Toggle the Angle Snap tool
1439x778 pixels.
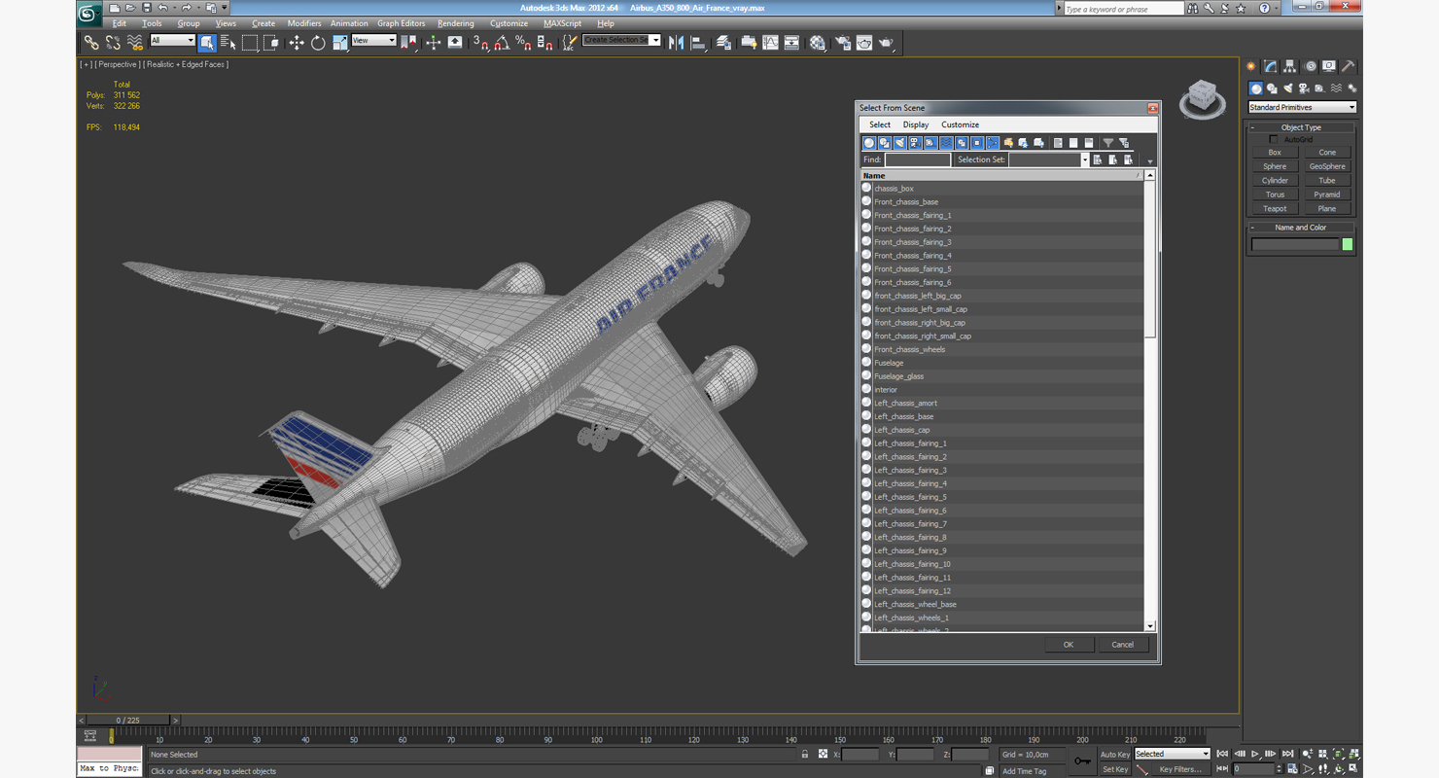(502, 42)
